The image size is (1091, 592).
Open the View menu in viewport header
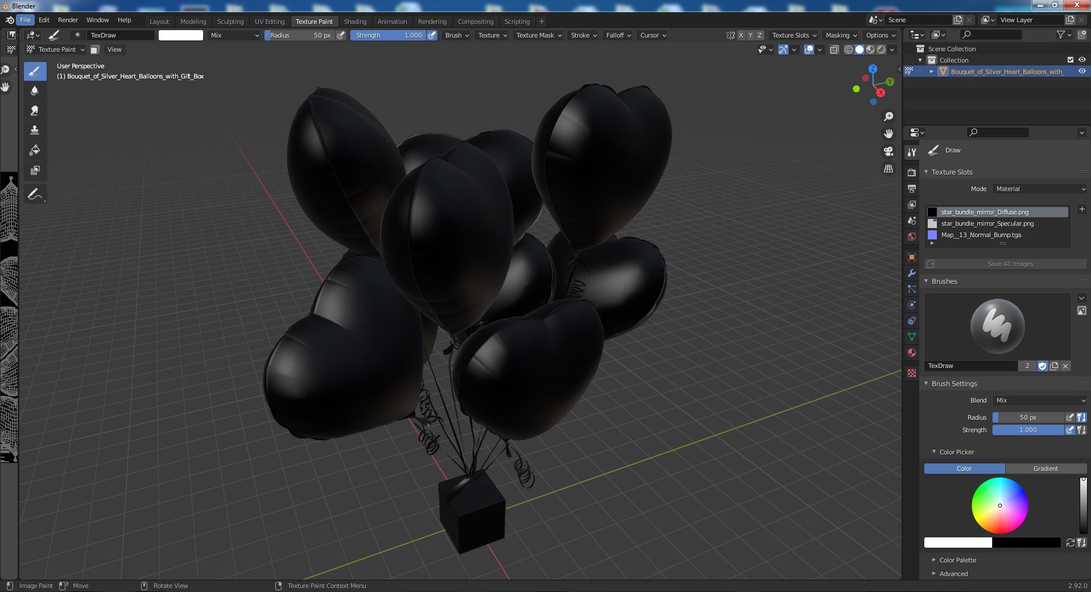pos(114,49)
